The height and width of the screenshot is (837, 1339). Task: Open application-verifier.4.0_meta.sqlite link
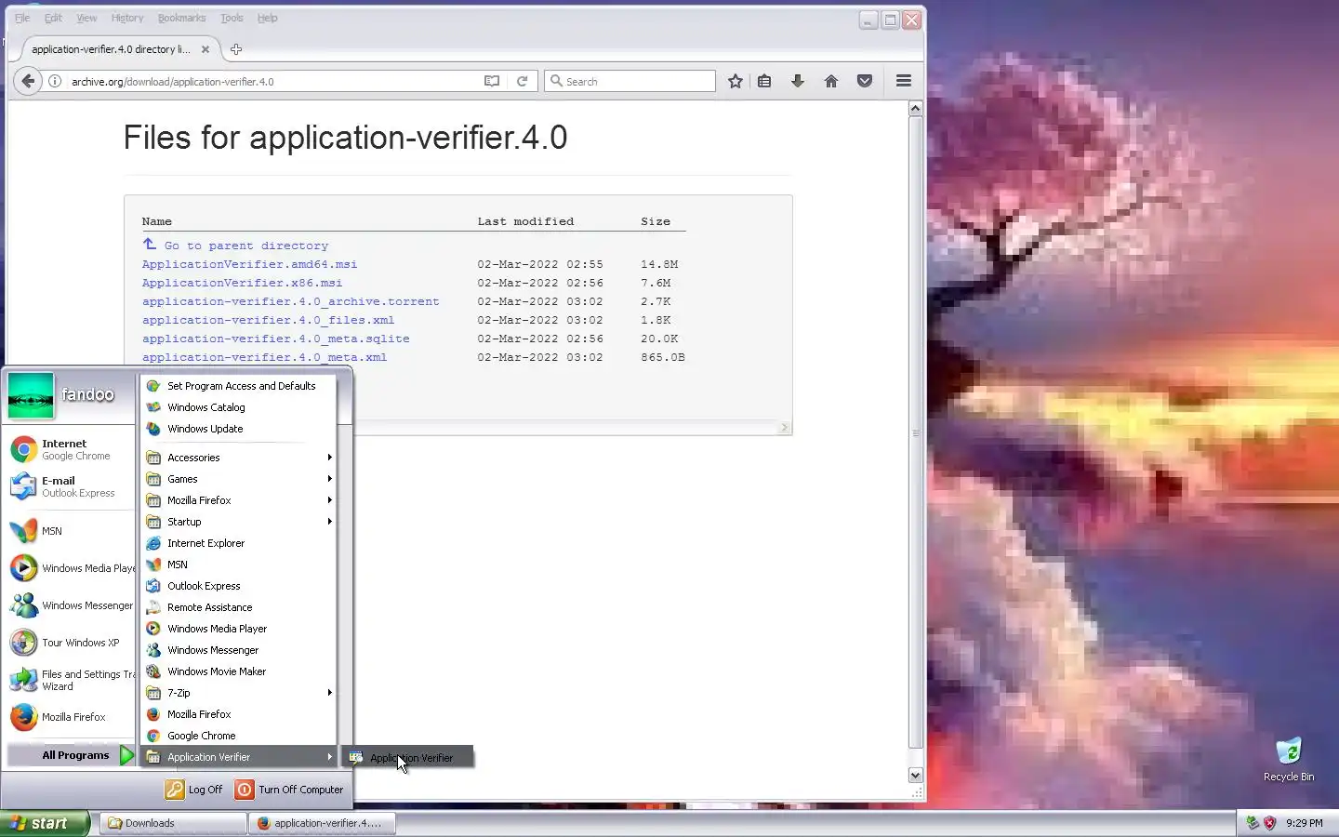[275, 339]
